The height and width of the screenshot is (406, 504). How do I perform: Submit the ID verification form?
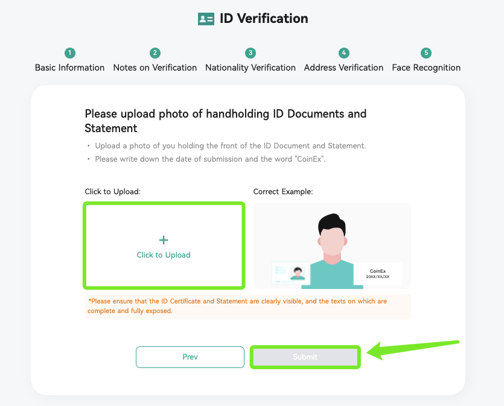(305, 357)
